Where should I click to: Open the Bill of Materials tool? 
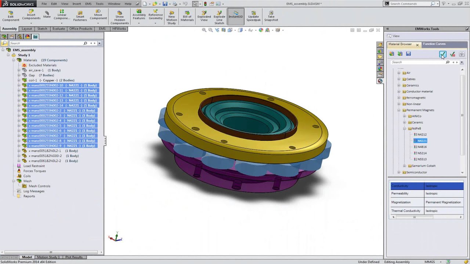[x=187, y=16]
